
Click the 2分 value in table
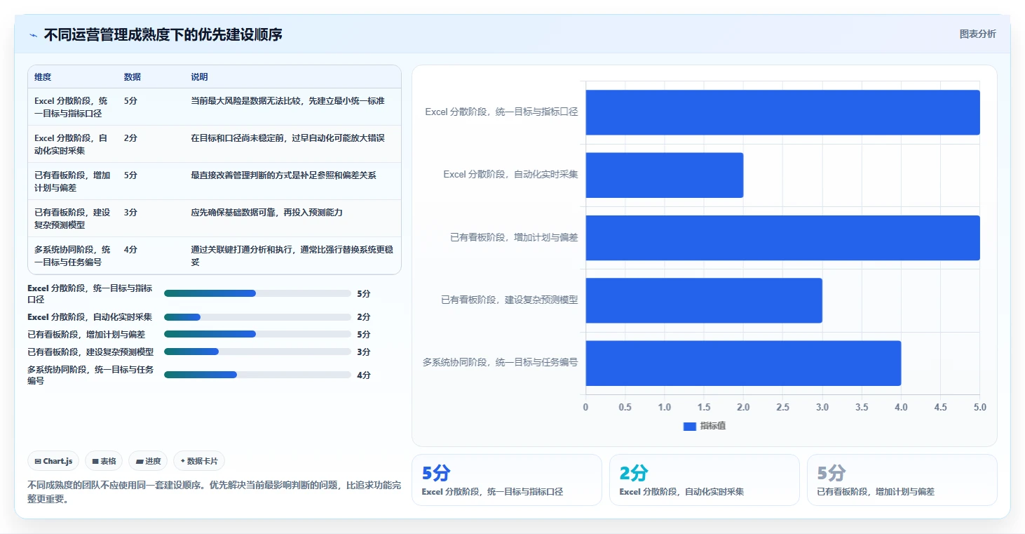(130, 138)
